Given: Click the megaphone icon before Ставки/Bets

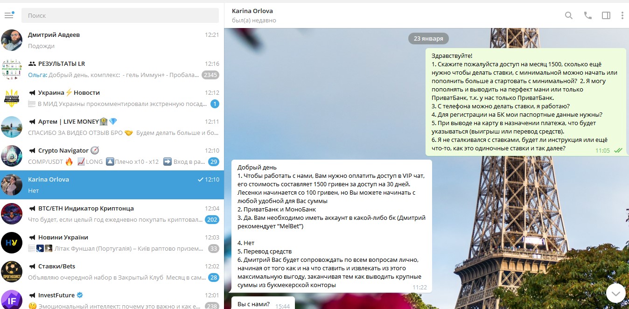Looking at the screenshot, I should click(x=32, y=267).
